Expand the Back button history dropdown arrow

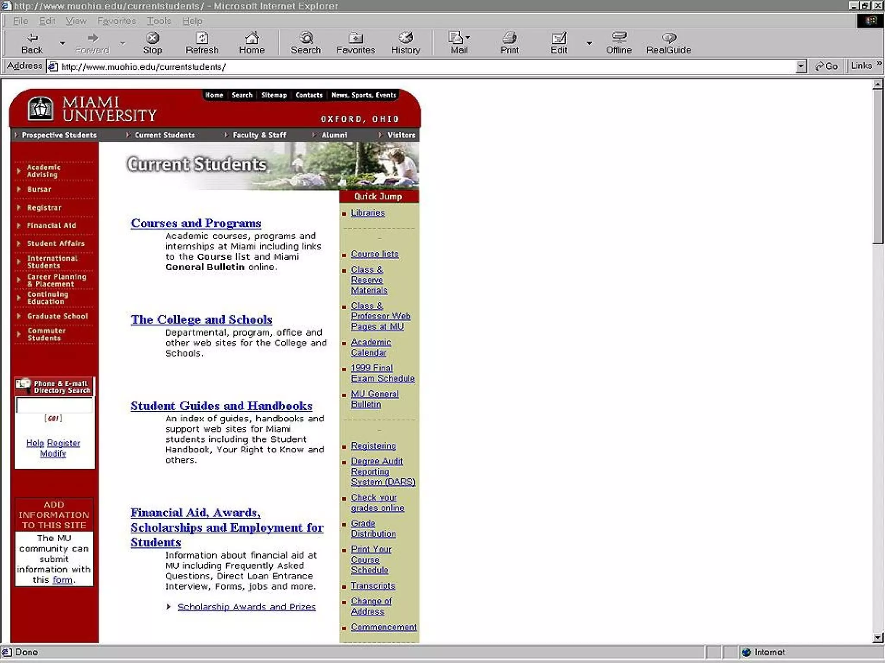pos(62,43)
